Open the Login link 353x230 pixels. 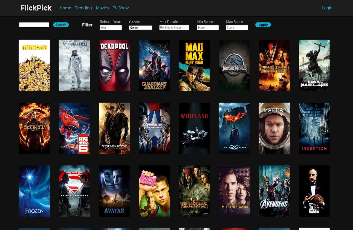327,8
